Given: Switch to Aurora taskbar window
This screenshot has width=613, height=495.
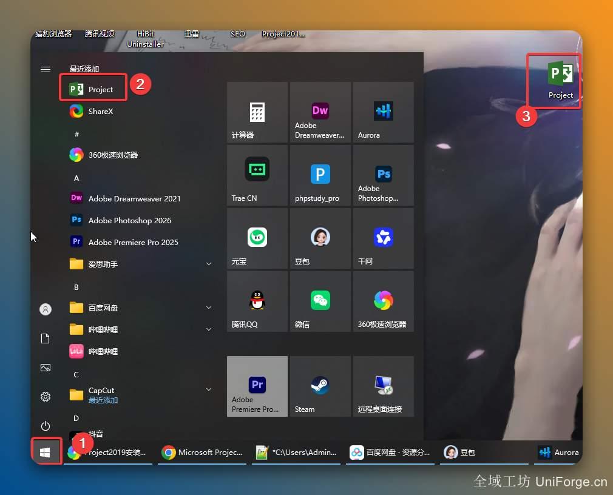Looking at the screenshot, I should (x=558, y=453).
